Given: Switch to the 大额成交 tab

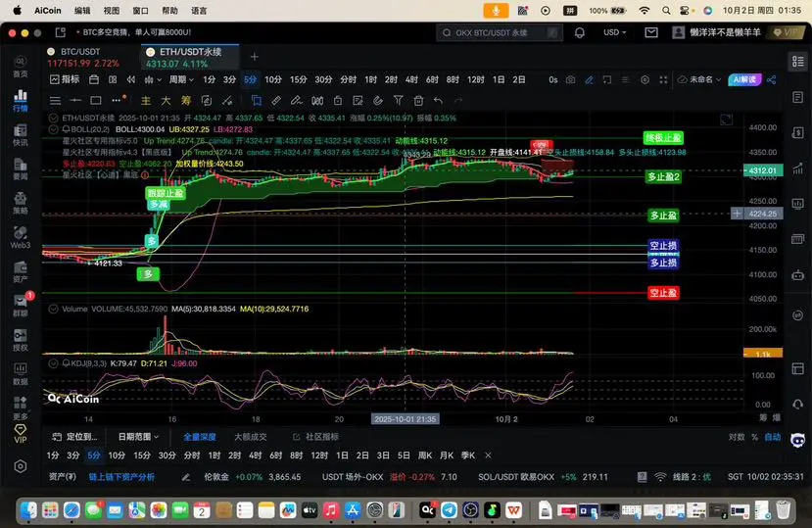Looking at the screenshot, I should point(250,437).
